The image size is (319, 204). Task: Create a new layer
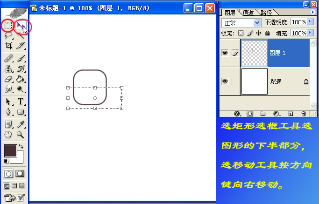coord(291,114)
